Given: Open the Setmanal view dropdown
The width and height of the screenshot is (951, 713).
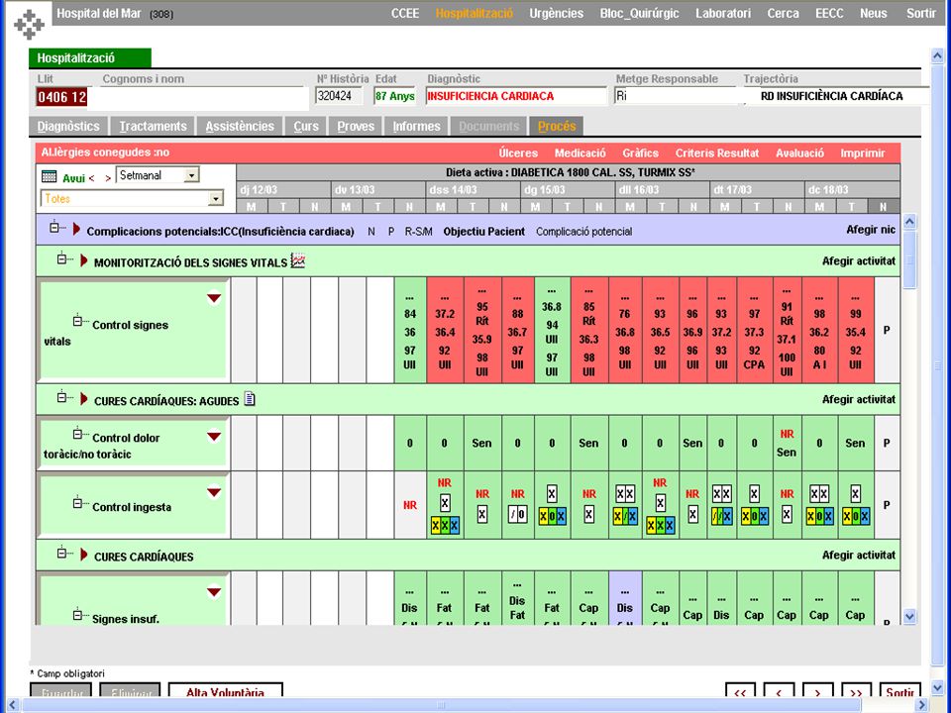Looking at the screenshot, I should click(x=191, y=176).
